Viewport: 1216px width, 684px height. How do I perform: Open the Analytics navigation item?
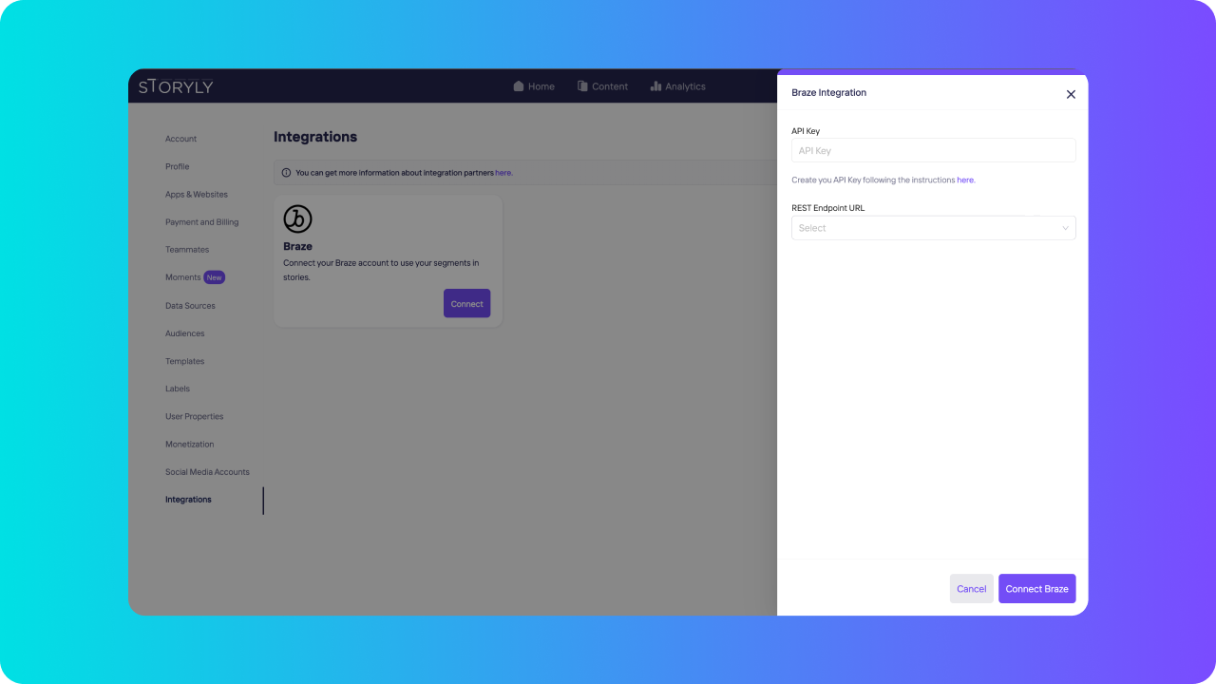(x=677, y=86)
